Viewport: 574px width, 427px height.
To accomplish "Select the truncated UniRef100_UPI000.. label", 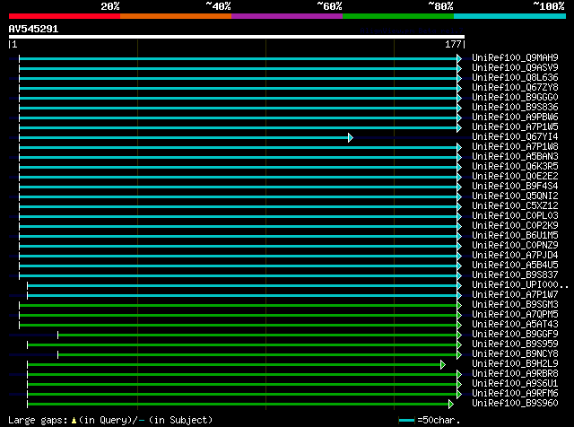I will click(520, 285).
